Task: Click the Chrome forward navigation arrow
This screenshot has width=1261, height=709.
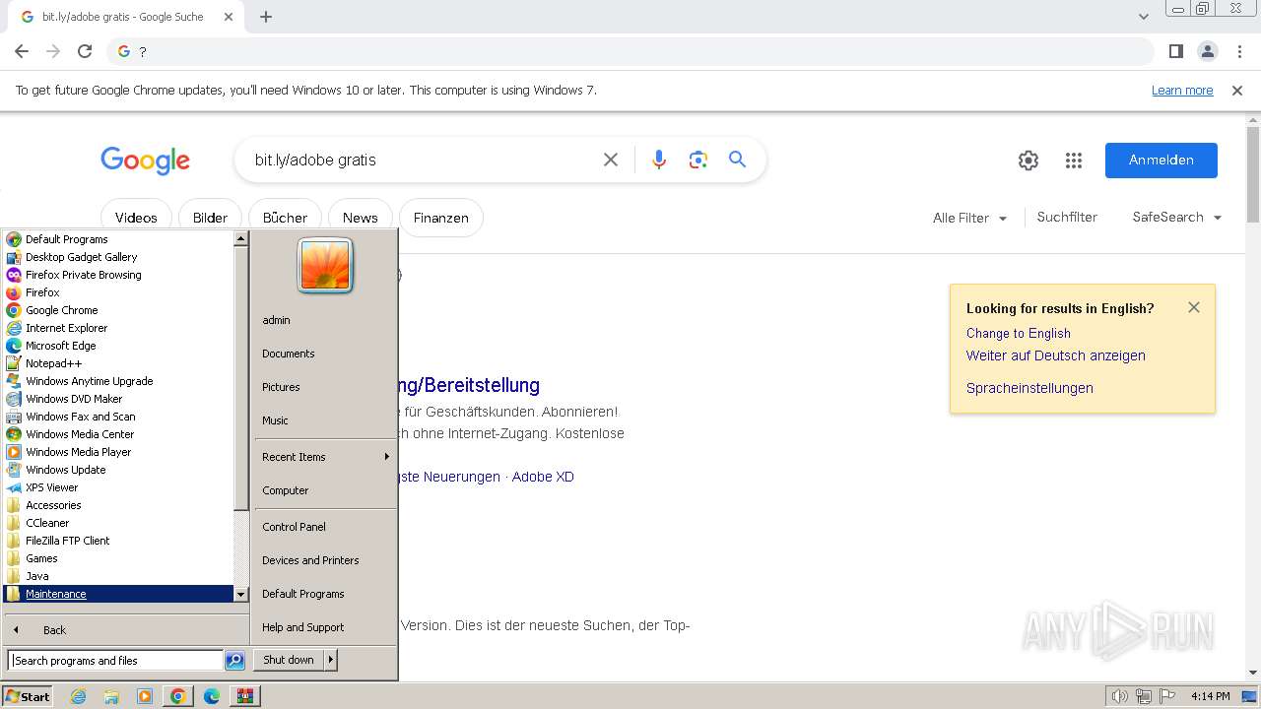Action: pyautogui.click(x=53, y=51)
